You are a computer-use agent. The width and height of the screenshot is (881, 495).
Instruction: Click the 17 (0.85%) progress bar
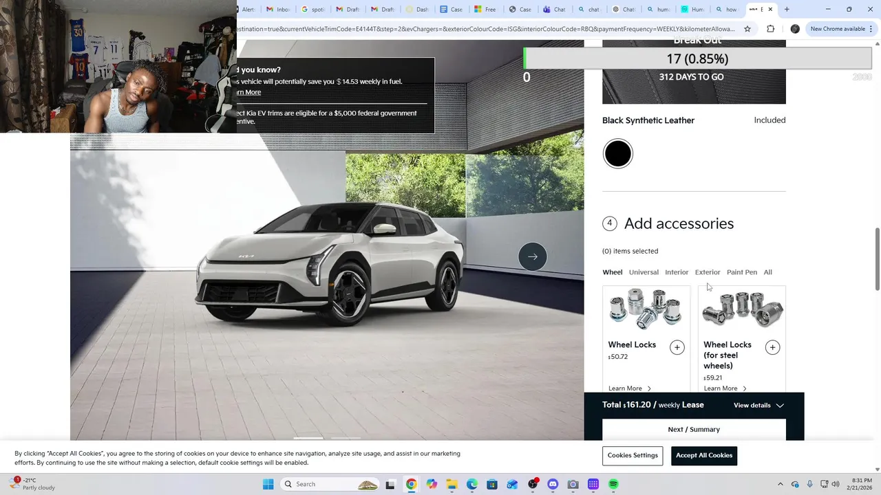(697, 58)
